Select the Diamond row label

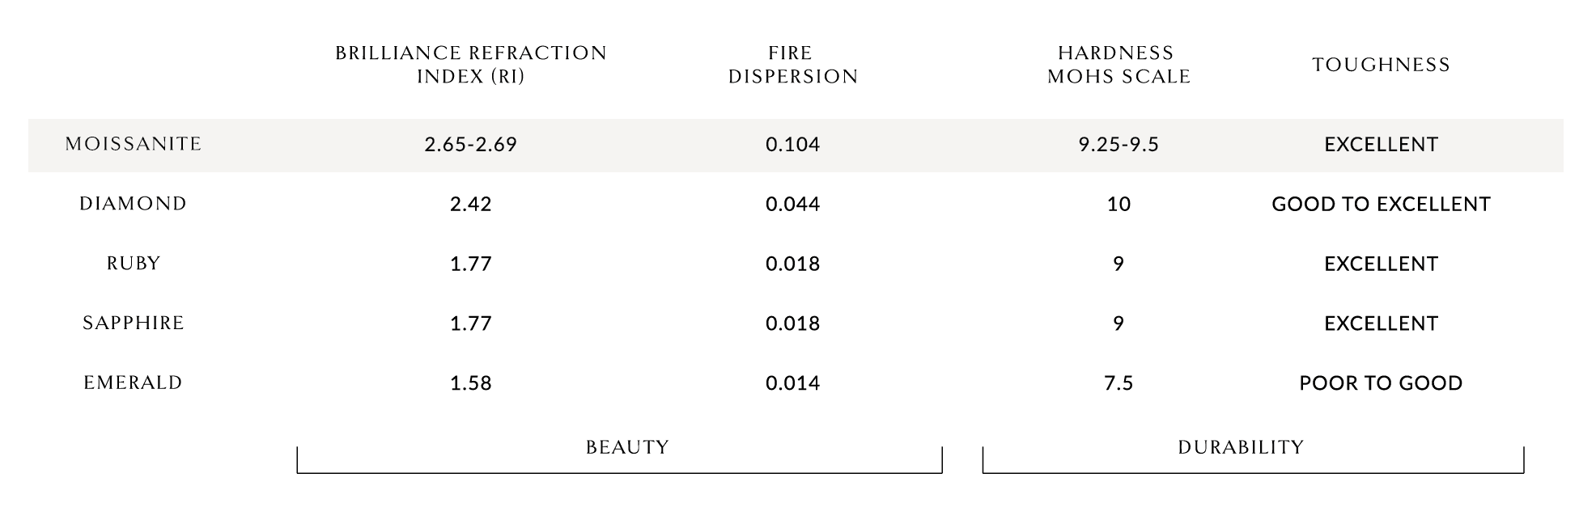click(134, 204)
